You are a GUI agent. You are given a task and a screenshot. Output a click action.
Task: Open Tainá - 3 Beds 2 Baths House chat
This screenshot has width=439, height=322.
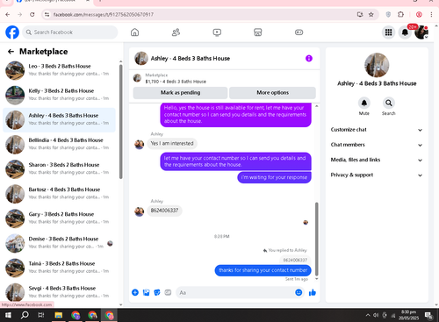pos(59,268)
